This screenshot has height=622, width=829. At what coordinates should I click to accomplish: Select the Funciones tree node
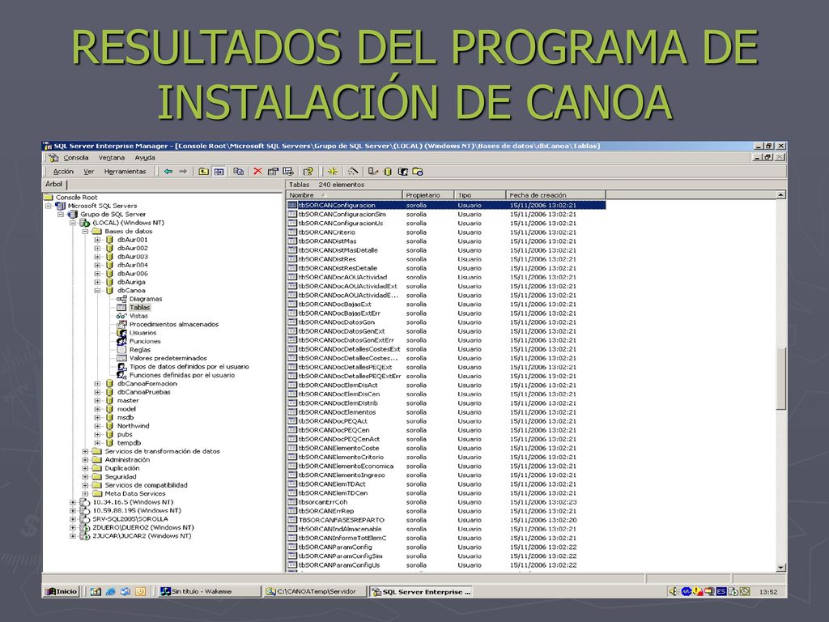tap(145, 341)
